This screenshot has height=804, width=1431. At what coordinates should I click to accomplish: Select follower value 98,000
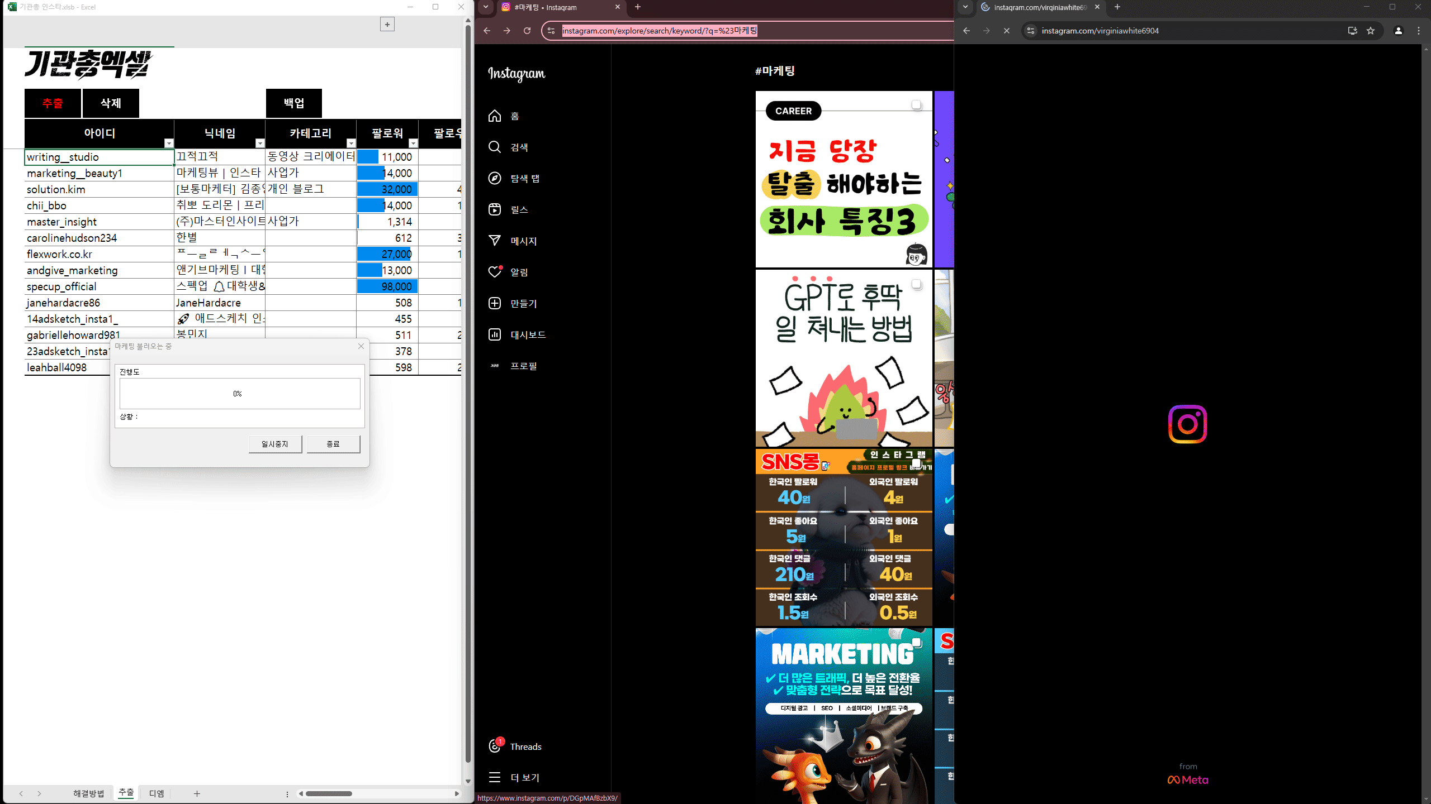tap(387, 287)
